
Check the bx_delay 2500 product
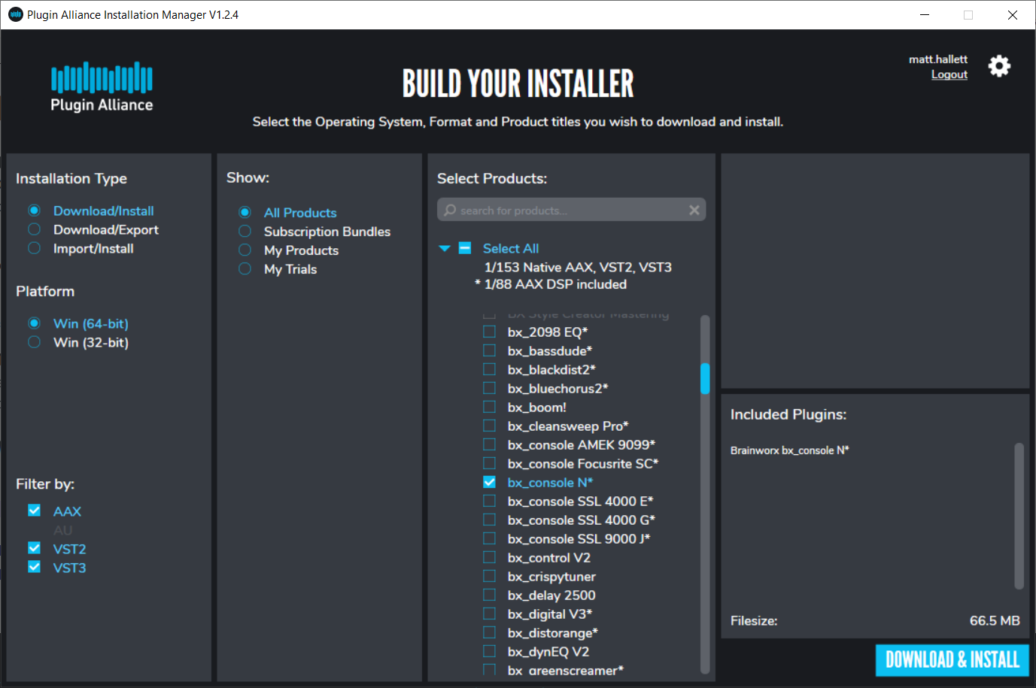click(489, 595)
